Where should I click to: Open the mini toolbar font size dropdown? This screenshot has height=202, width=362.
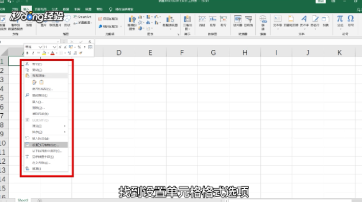[x=54, y=47]
